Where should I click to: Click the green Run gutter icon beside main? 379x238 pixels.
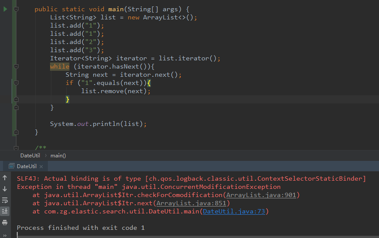pos(5,9)
